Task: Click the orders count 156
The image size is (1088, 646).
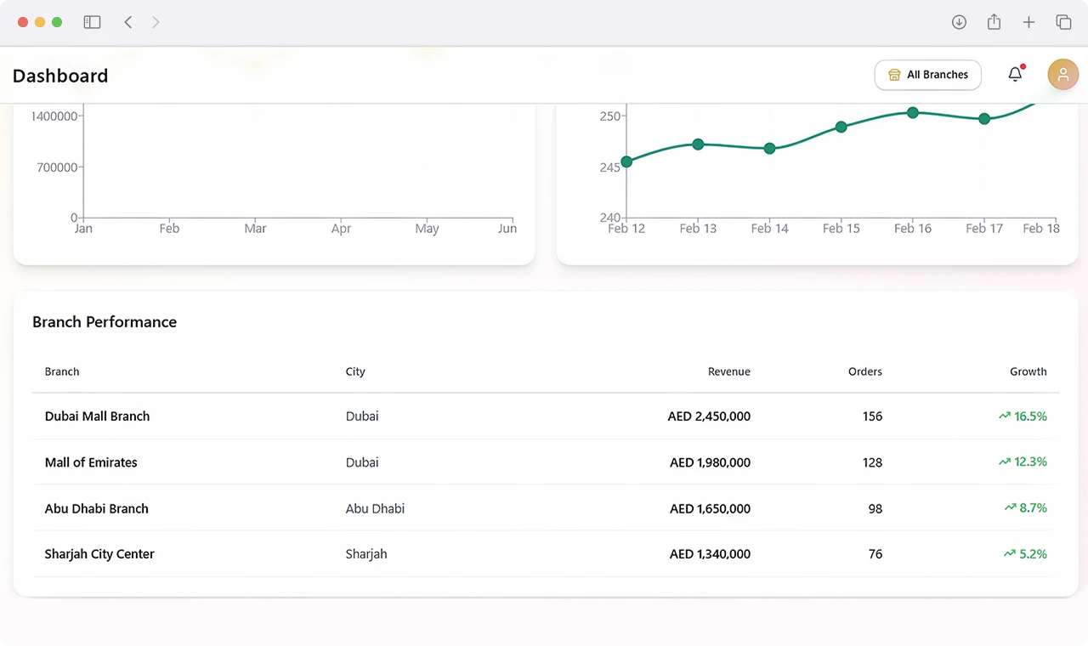Action: (872, 416)
